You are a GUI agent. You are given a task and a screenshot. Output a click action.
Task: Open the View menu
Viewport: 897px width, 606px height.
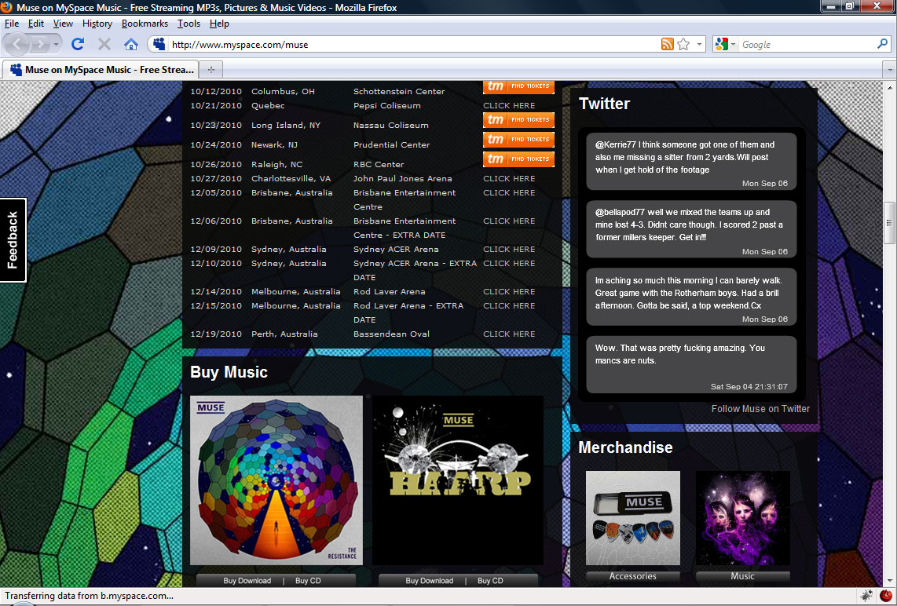63,24
